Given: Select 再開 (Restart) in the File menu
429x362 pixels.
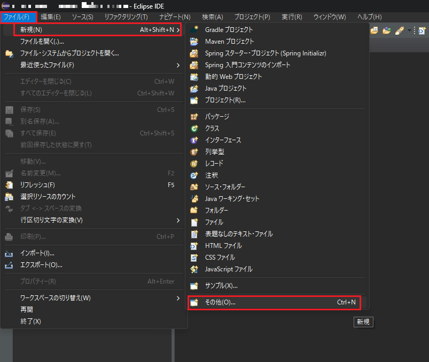Looking at the screenshot, I should [x=94, y=310].
